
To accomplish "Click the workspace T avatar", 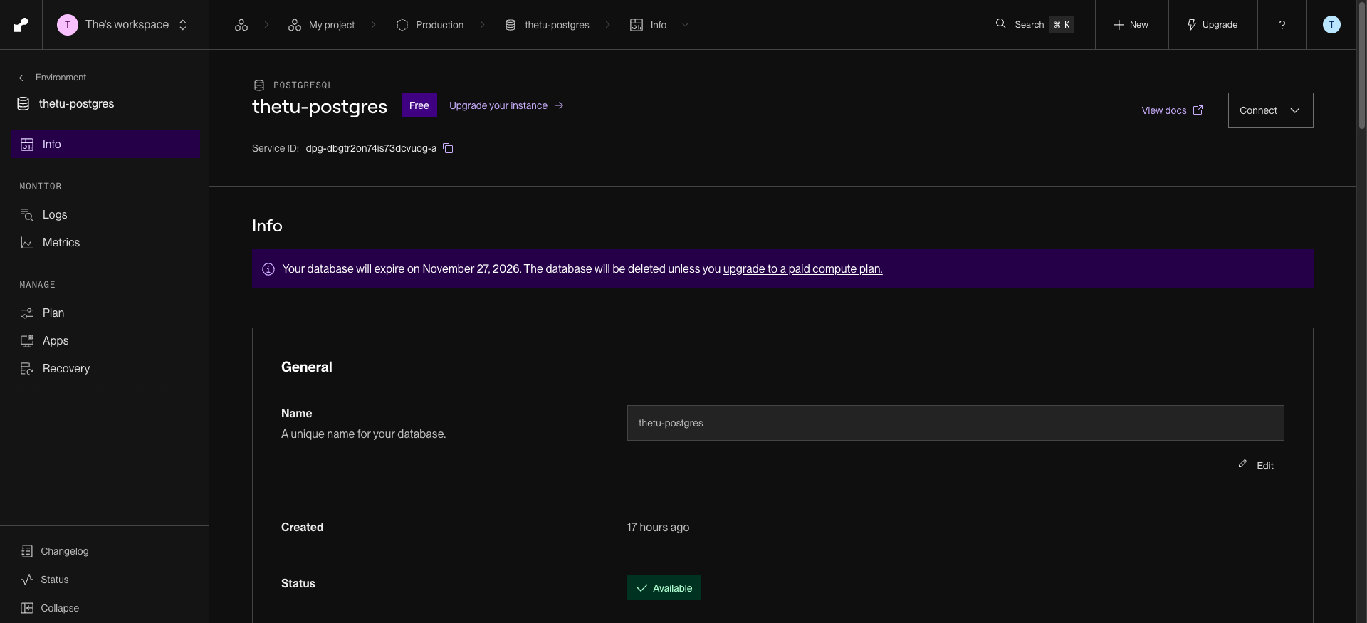I will click(68, 25).
